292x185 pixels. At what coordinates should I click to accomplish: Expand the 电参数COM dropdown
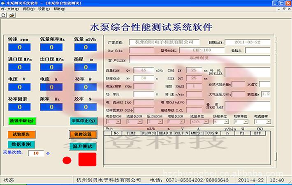[118, 122]
